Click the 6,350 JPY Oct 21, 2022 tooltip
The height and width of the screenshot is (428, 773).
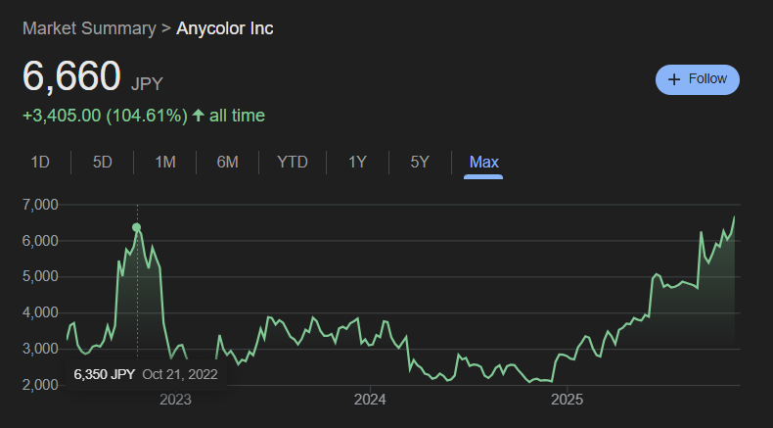pos(145,374)
